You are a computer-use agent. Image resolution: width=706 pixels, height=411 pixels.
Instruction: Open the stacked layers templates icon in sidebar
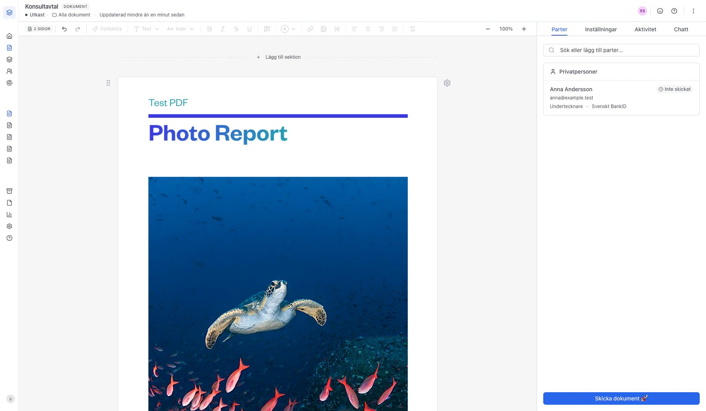pyautogui.click(x=9, y=59)
